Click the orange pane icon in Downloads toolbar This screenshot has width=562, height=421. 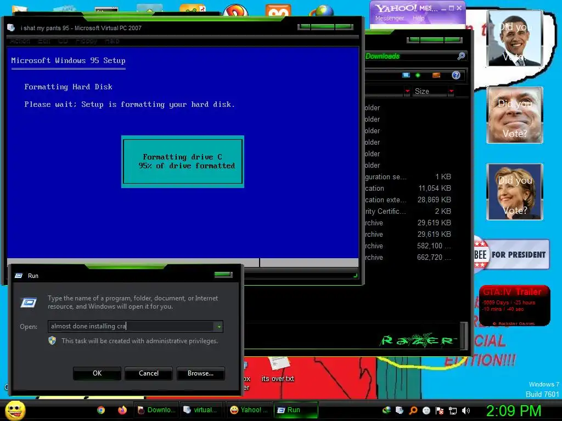click(x=436, y=75)
